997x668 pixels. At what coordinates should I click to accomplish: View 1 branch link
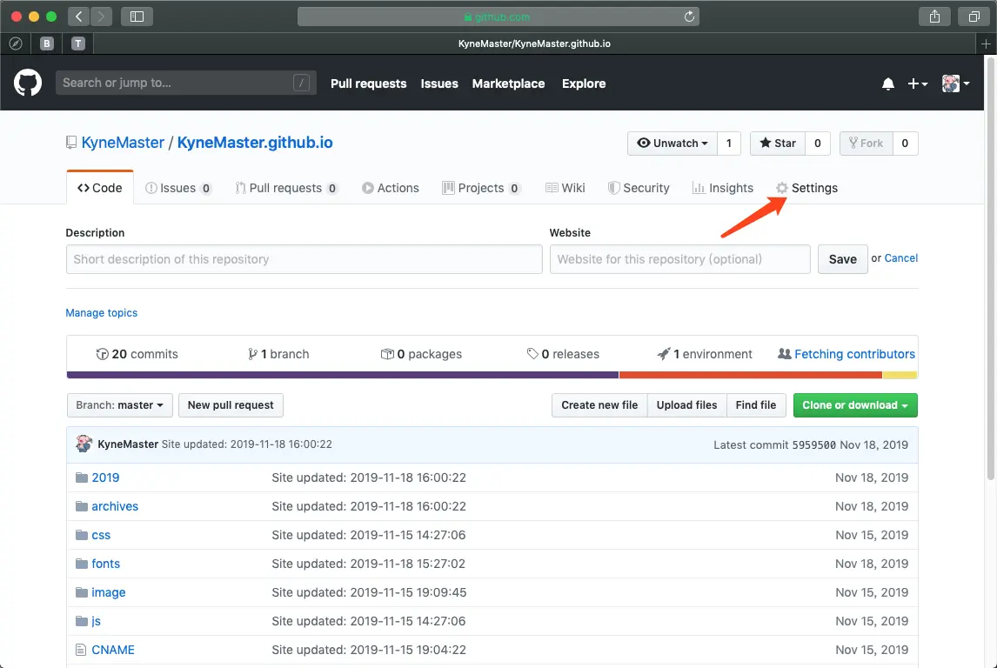[278, 354]
